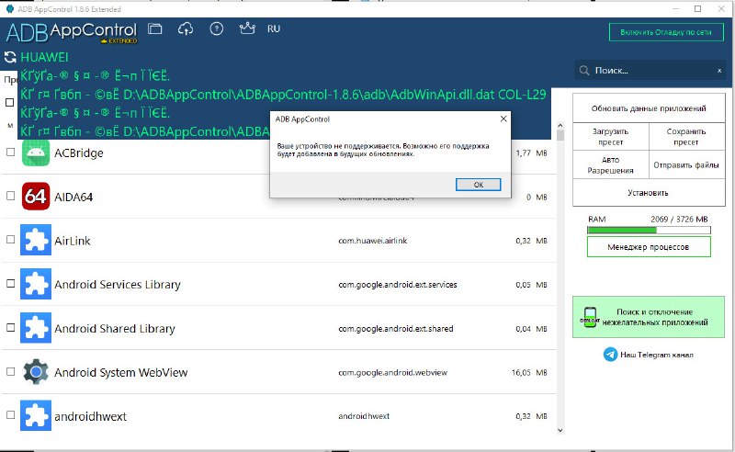The image size is (735, 452).
Task: Click the Установить button
Action: [x=649, y=193]
